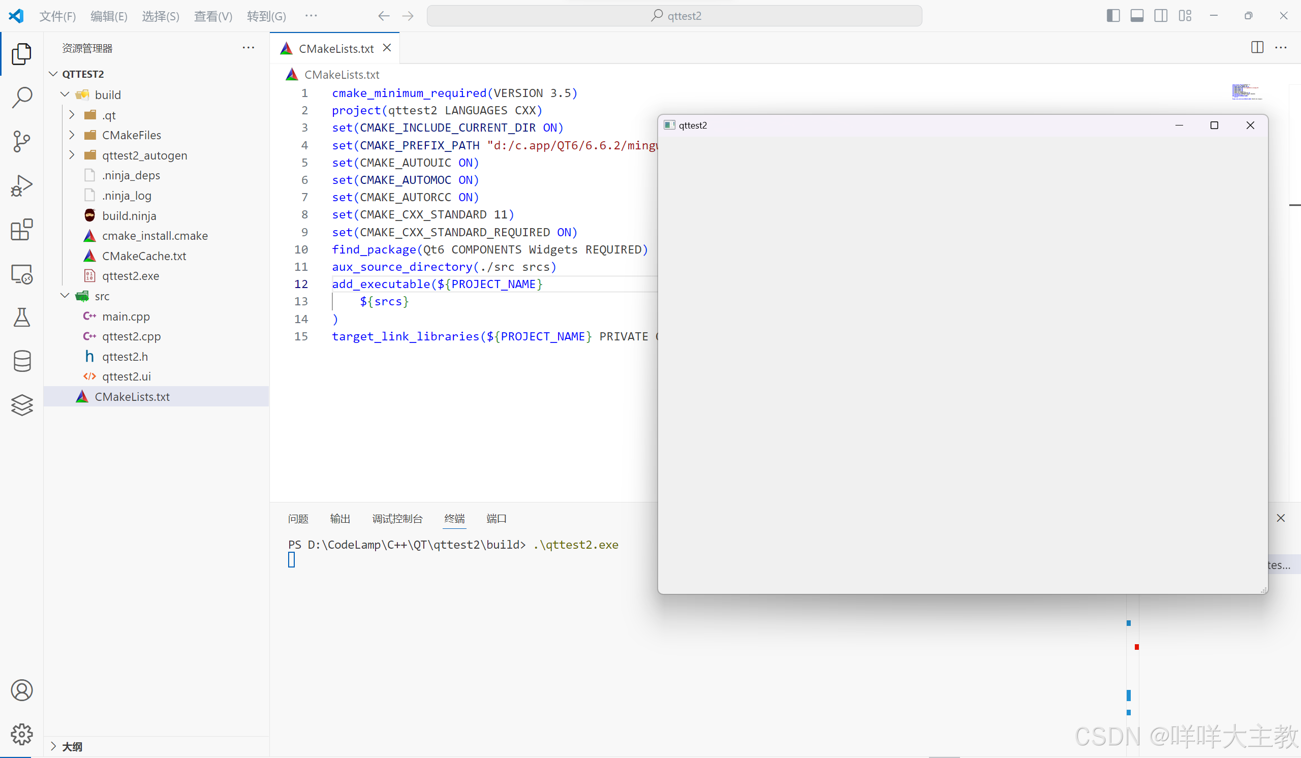The image size is (1301, 758).
Task: Open the File menu
Action: (57, 16)
